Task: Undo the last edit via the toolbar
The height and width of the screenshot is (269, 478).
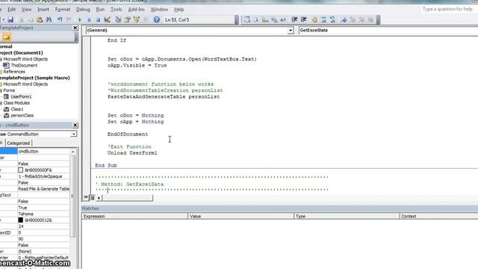Action: [x=60, y=20]
